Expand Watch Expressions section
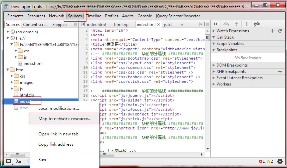 click(214, 31)
